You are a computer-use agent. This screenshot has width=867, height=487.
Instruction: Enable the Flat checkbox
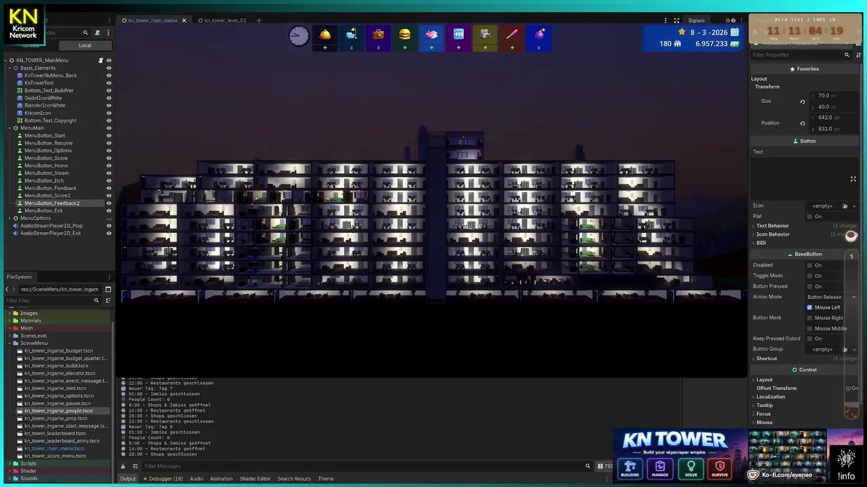pyautogui.click(x=809, y=216)
